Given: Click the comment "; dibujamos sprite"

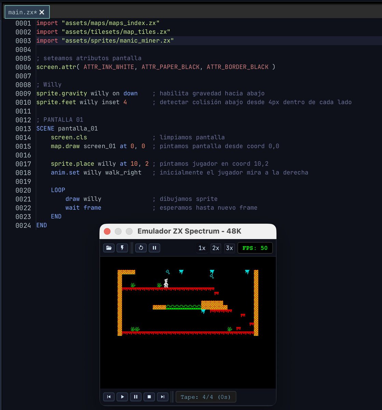Looking at the screenshot, I should coord(185,199).
